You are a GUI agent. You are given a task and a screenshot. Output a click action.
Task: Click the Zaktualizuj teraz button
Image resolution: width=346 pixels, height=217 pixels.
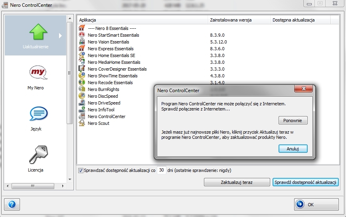pyautogui.click(x=237, y=182)
